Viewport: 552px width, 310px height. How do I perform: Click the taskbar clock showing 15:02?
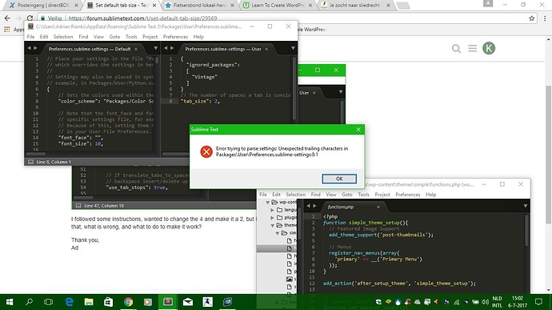(x=517, y=302)
